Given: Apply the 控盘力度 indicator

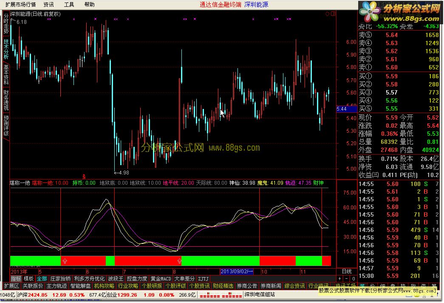Looking at the screenshot, I should click(137, 279).
